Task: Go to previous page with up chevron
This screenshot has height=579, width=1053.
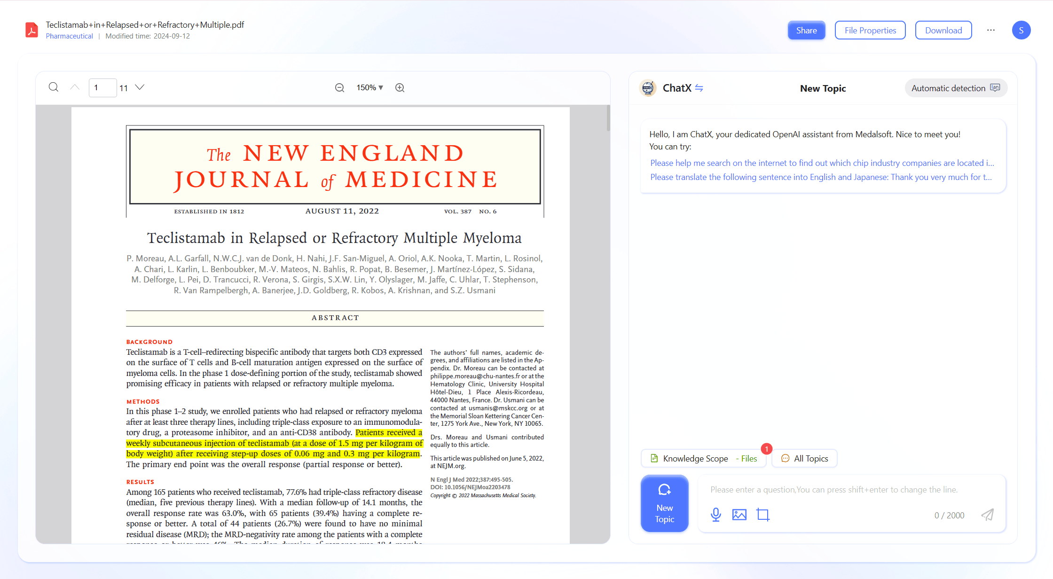Action: coord(75,87)
